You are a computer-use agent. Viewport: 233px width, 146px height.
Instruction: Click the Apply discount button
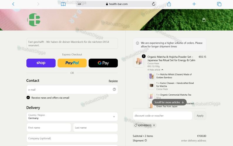(200, 116)
